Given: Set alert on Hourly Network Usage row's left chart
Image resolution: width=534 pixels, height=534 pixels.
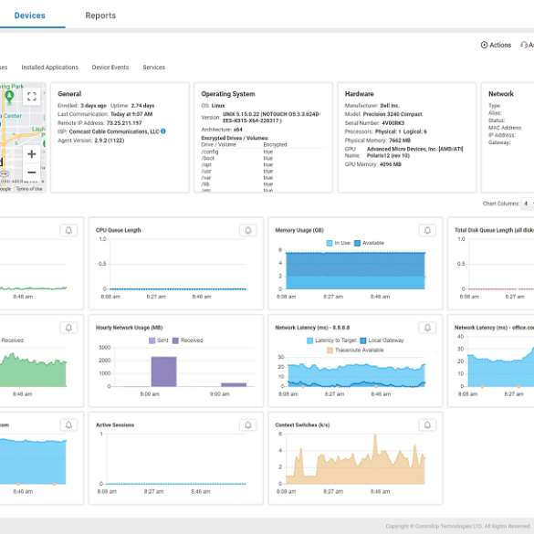Looking at the screenshot, I should pos(68,328).
